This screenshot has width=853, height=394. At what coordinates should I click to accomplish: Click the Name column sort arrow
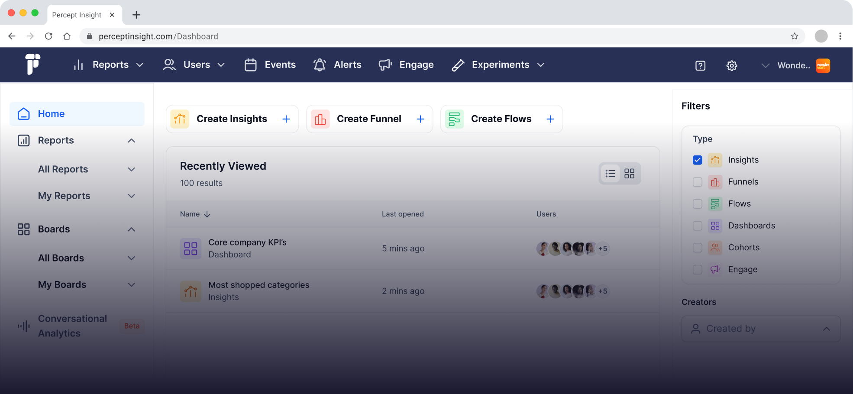(x=207, y=214)
